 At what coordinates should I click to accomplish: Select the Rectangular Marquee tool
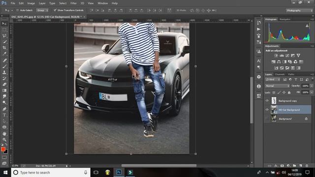click(x=4, y=29)
